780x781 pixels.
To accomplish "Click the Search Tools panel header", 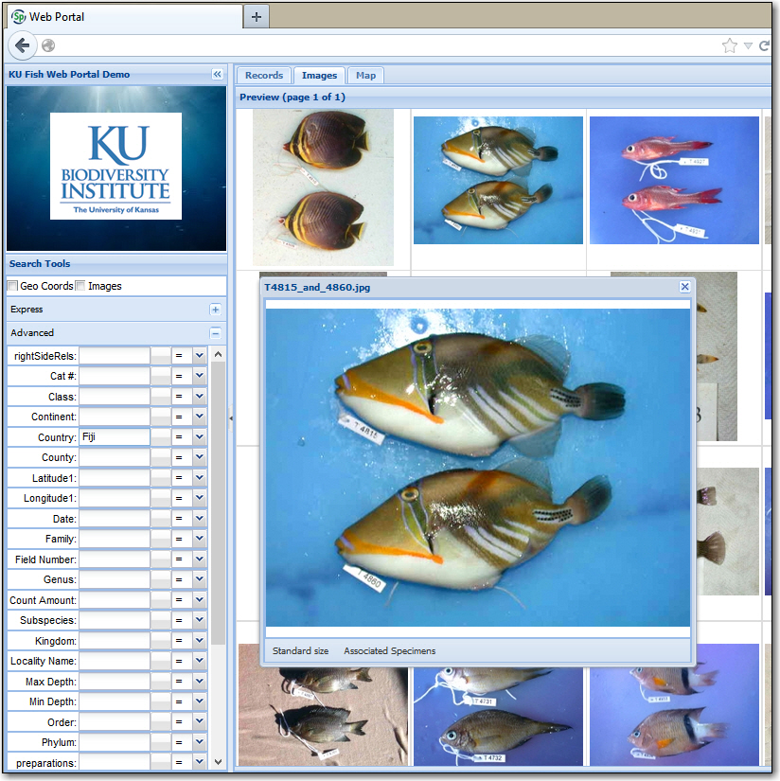I will pos(116,263).
